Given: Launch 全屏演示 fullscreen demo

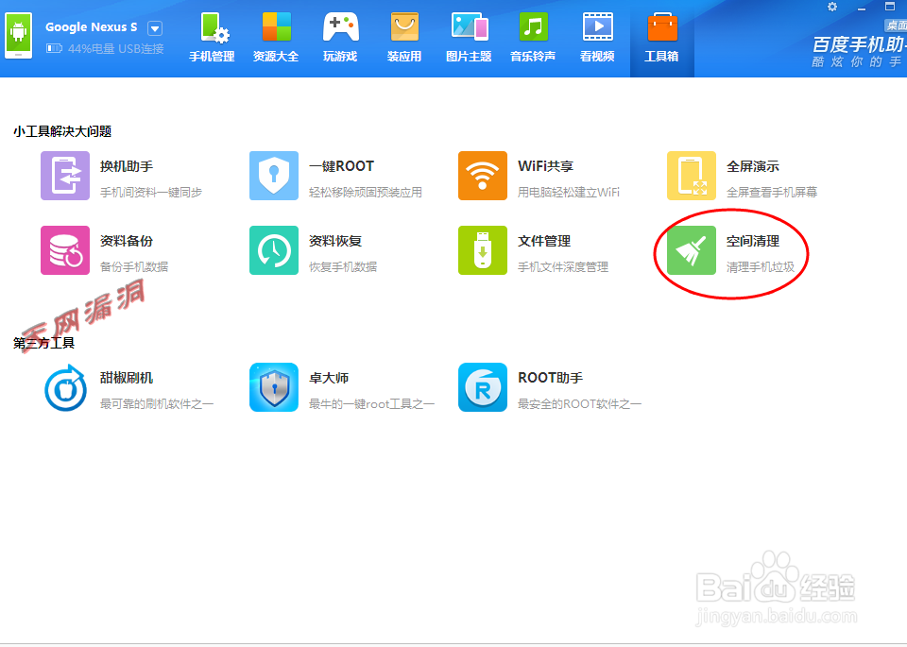Looking at the screenshot, I should point(691,176).
